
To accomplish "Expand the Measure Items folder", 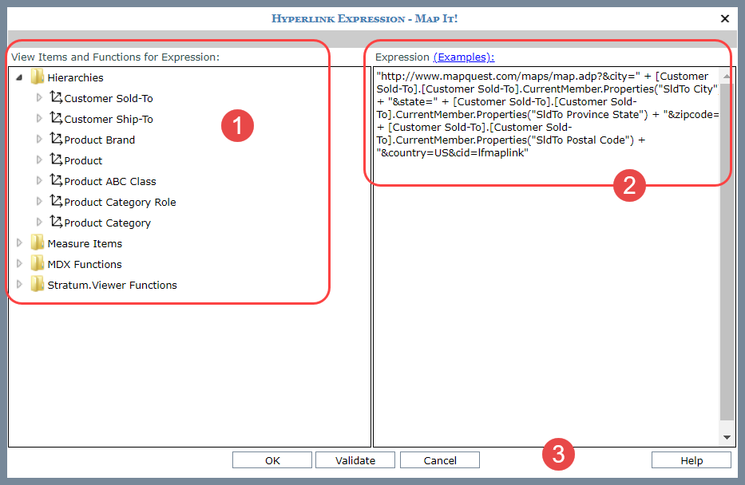I will coord(19,243).
